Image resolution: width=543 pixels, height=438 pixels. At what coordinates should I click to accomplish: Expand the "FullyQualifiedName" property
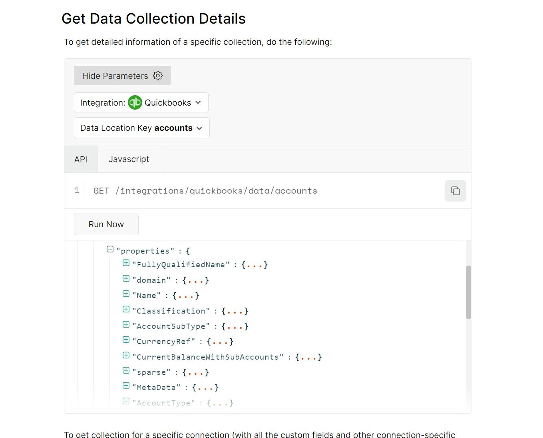coord(126,263)
